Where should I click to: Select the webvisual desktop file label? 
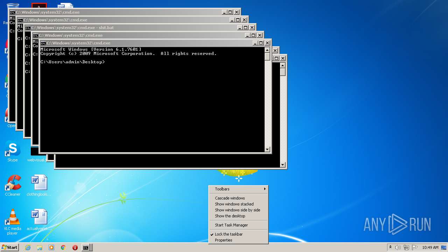point(36,160)
